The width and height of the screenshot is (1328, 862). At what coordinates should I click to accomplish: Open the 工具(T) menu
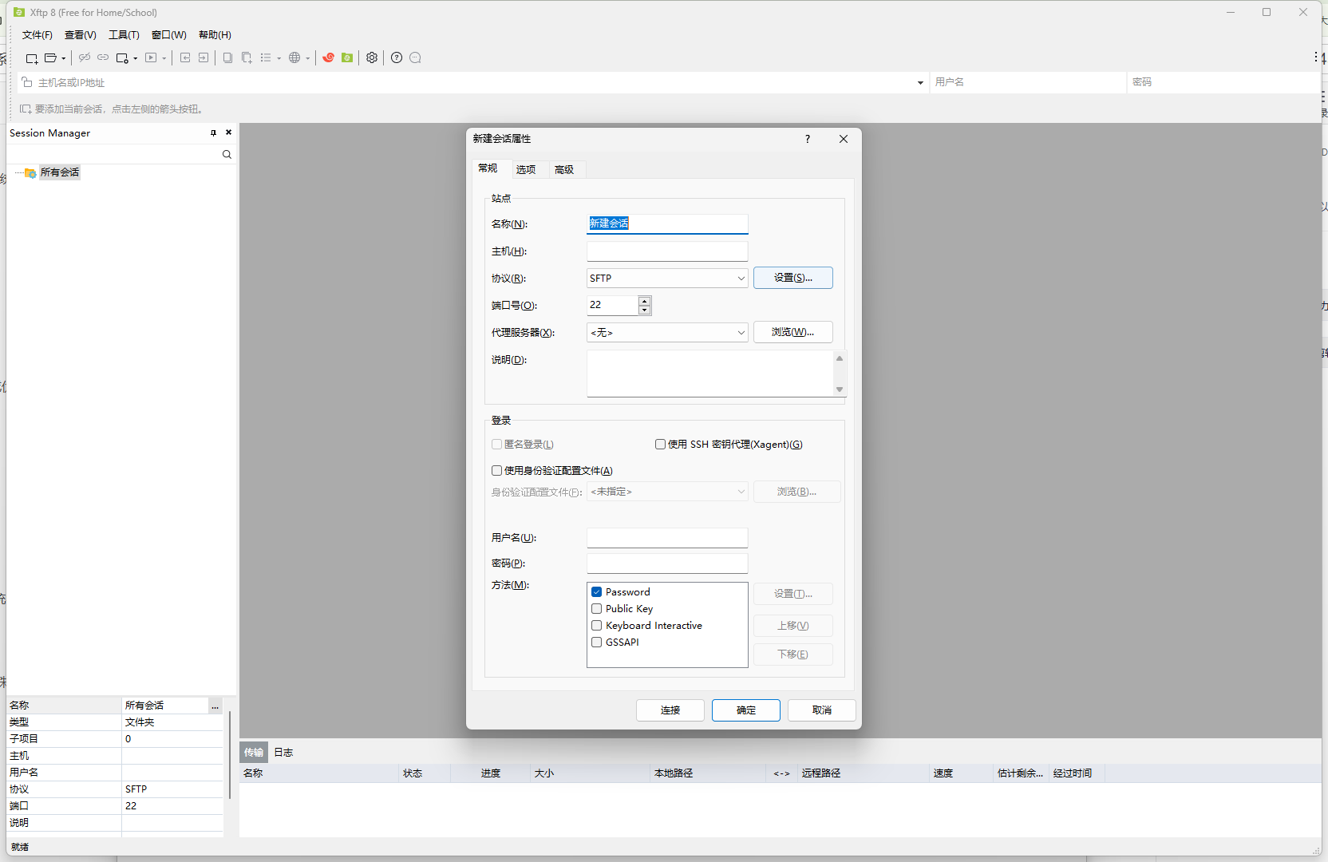pyautogui.click(x=124, y=35)
